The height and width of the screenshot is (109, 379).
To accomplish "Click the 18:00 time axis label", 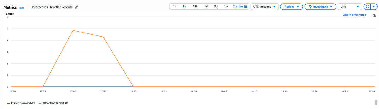I will tap(194, 91).
